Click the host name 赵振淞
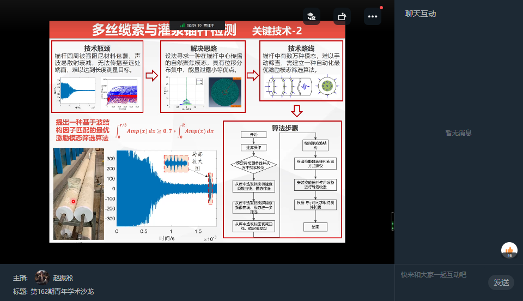This screenshot has width=523, height=301. [63, 278]
